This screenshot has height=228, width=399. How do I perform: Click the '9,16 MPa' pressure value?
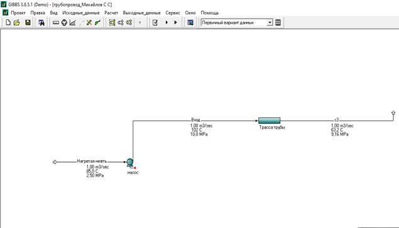(340, 134)
